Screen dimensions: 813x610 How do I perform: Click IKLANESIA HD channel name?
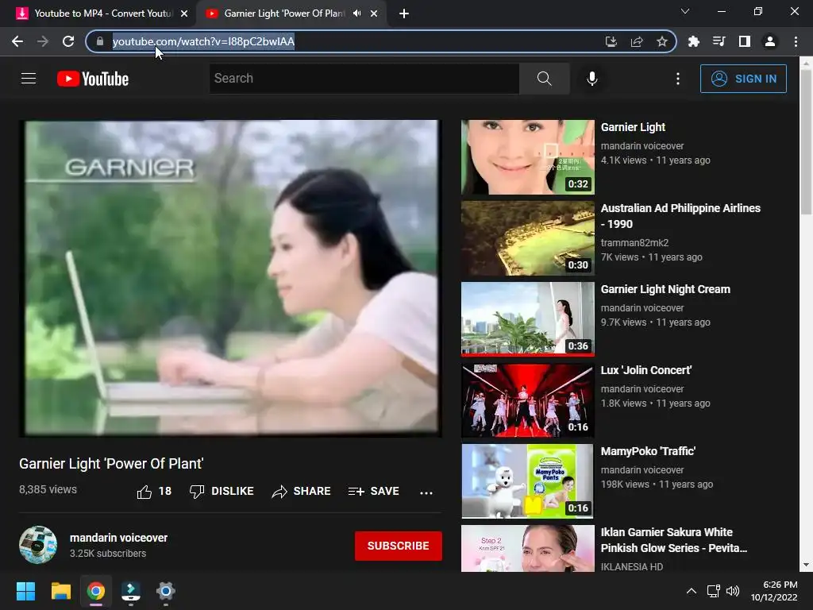pyautogui.click(x=631, y=566)
